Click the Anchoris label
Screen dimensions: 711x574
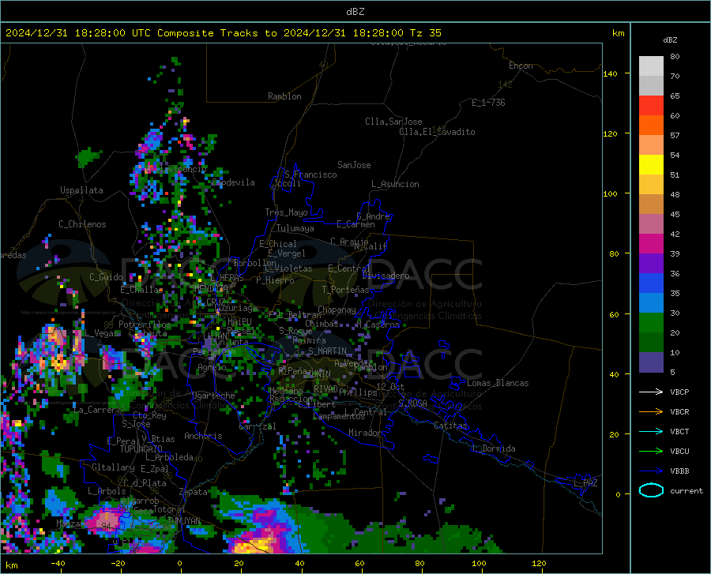tap(203, 436)
